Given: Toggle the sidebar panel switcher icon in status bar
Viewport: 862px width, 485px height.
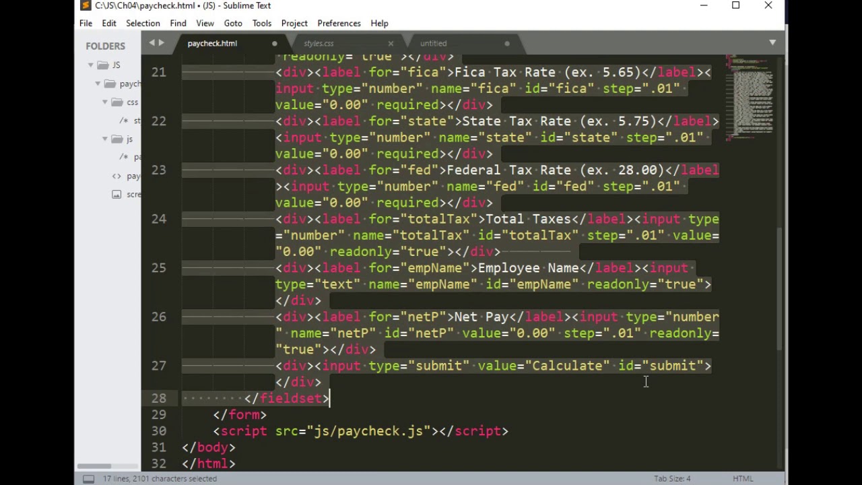Looking at the screenshot, I should [88, 479].
